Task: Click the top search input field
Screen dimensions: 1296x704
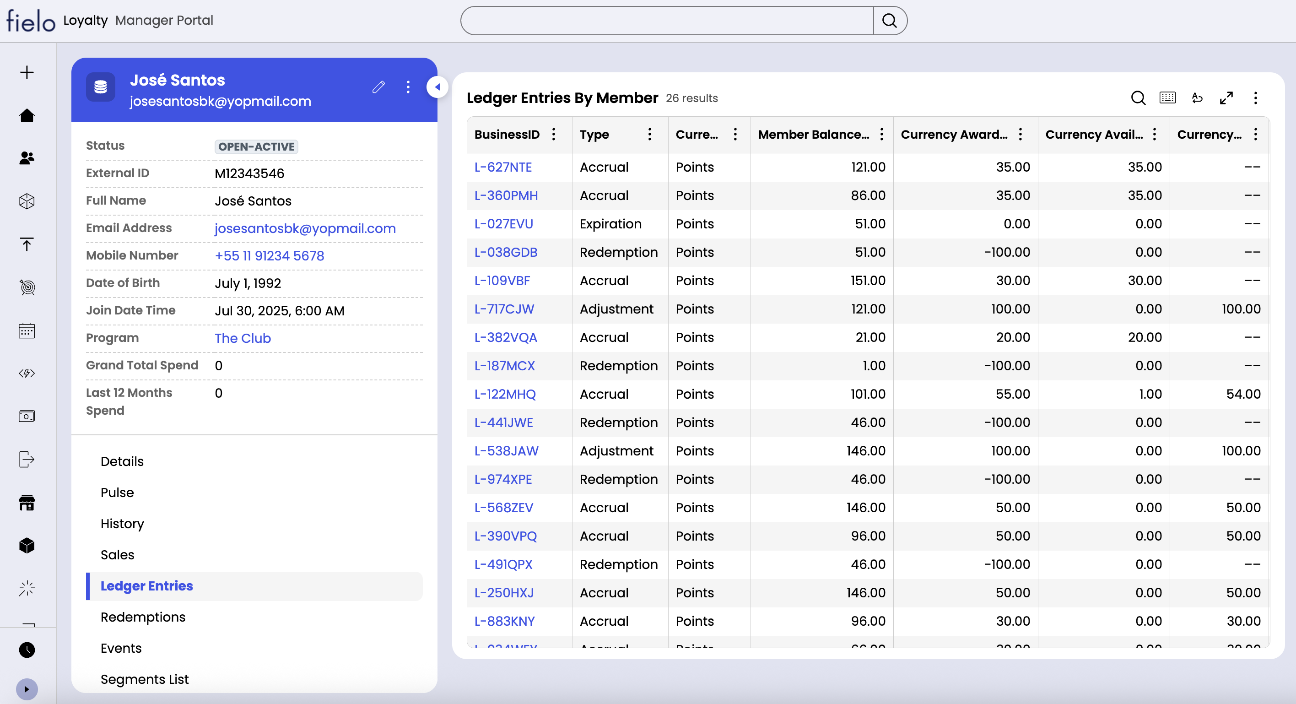Action: tap(667, 21)
